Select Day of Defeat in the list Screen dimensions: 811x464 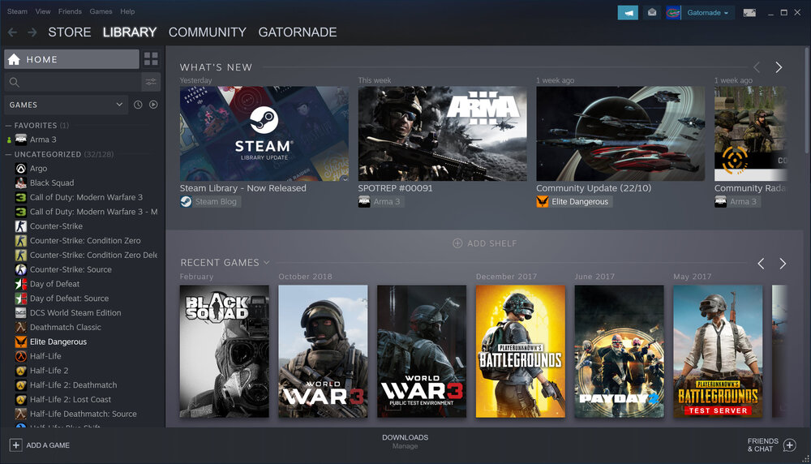point(54,284)
